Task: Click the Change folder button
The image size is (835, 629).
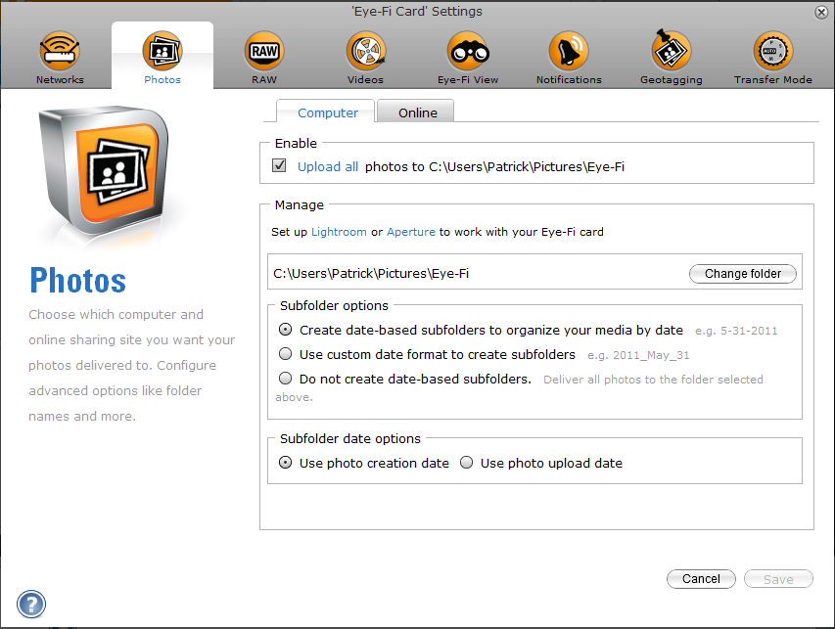Action: [743, 274]
